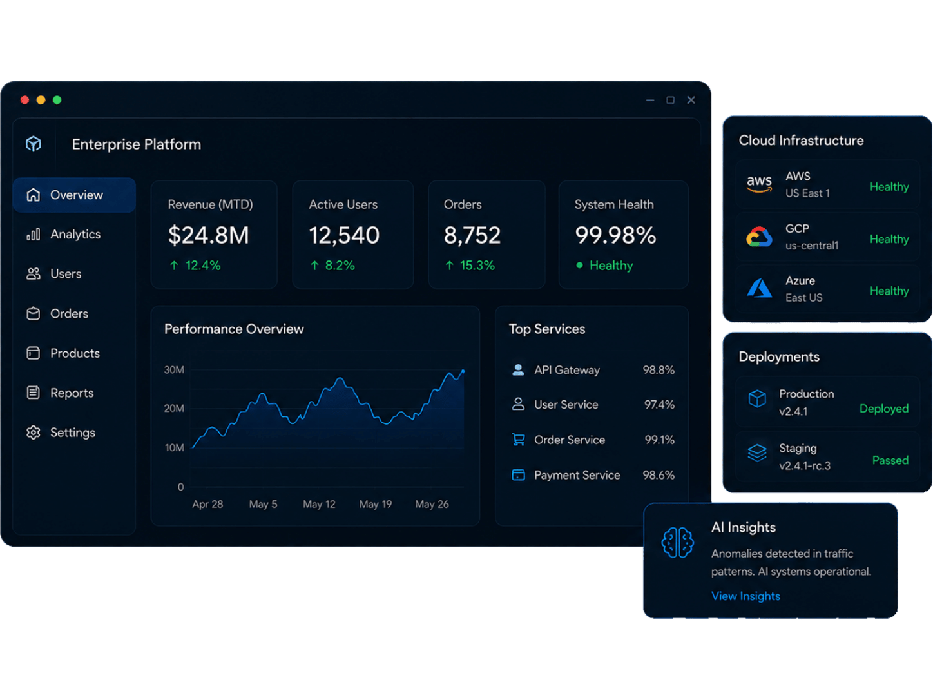Click the Google Cloud logo icon
This screenshot has height=700, width=933.
759,237
